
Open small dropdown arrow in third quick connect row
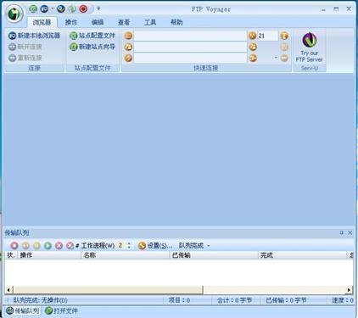(x=276, y=58)
